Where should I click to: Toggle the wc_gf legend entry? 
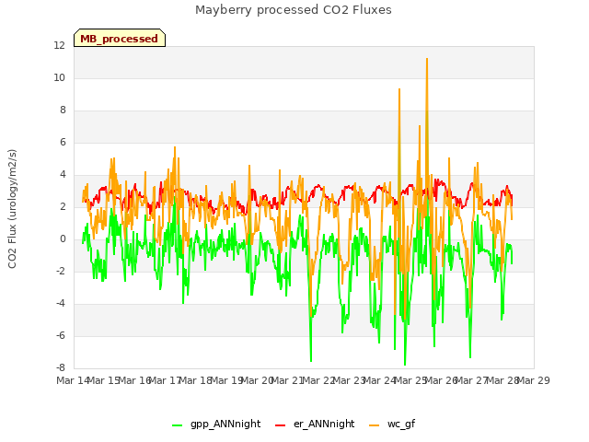tap(392, 425)
